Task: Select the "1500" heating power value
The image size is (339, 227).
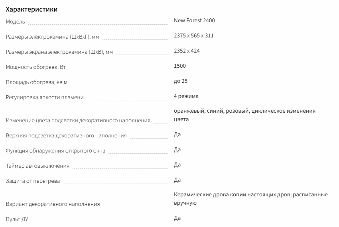Action: click(x=180, y=66)
